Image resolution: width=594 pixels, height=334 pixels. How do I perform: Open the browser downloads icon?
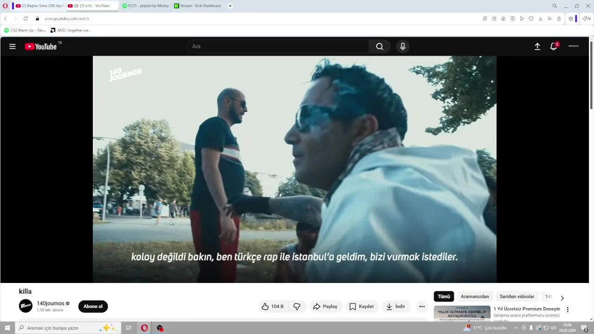[x=541, y=19]
